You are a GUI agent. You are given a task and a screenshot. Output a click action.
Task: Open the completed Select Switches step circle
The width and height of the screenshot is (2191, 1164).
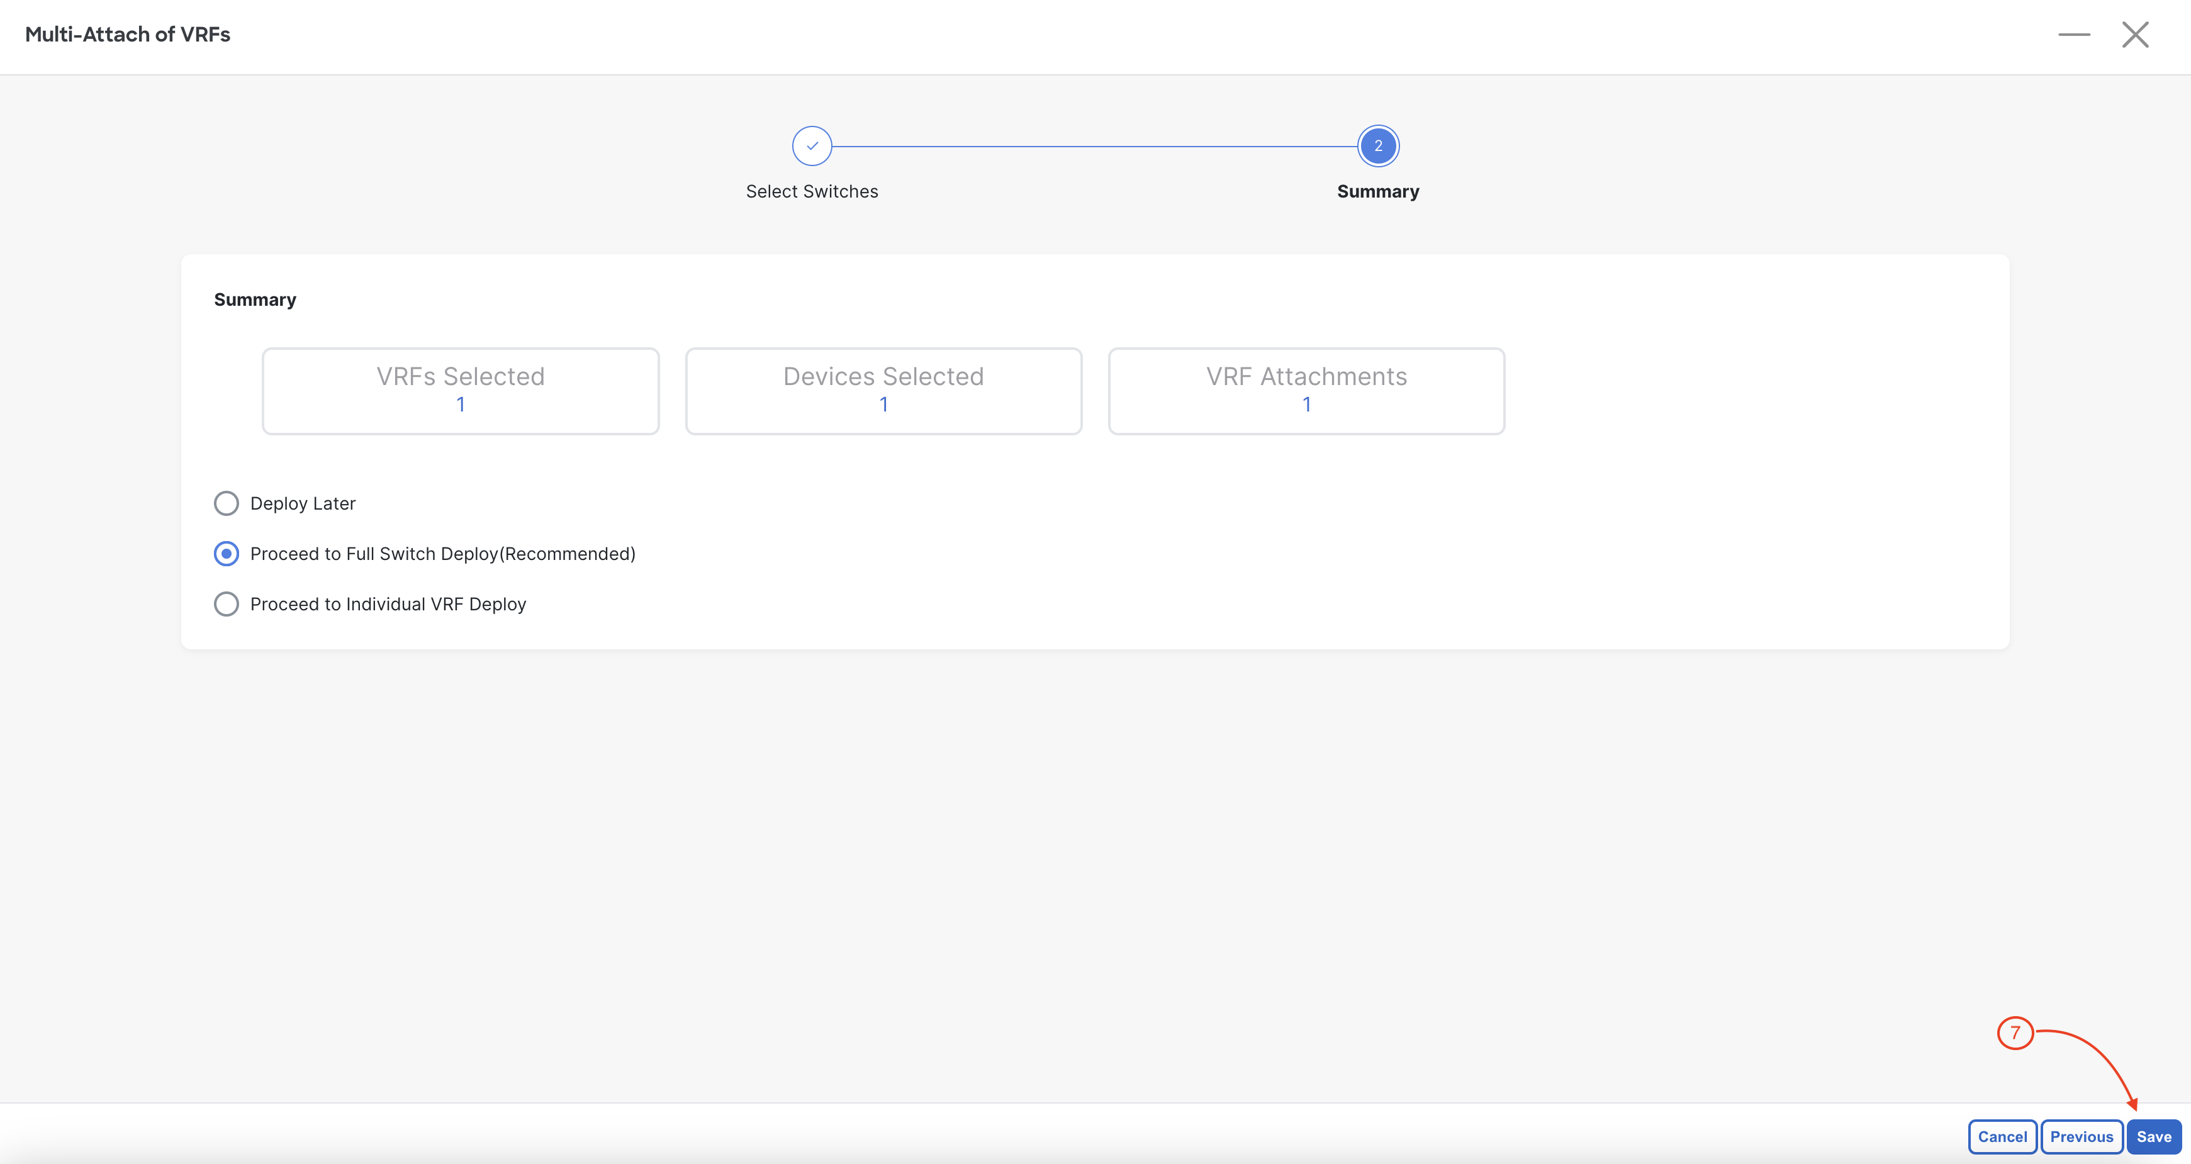click(x=812, y=146)
